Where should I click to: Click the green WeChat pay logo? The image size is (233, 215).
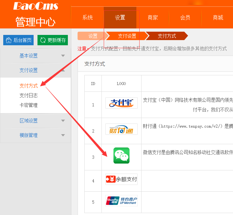pyautogui.click(x=122, y=156)
